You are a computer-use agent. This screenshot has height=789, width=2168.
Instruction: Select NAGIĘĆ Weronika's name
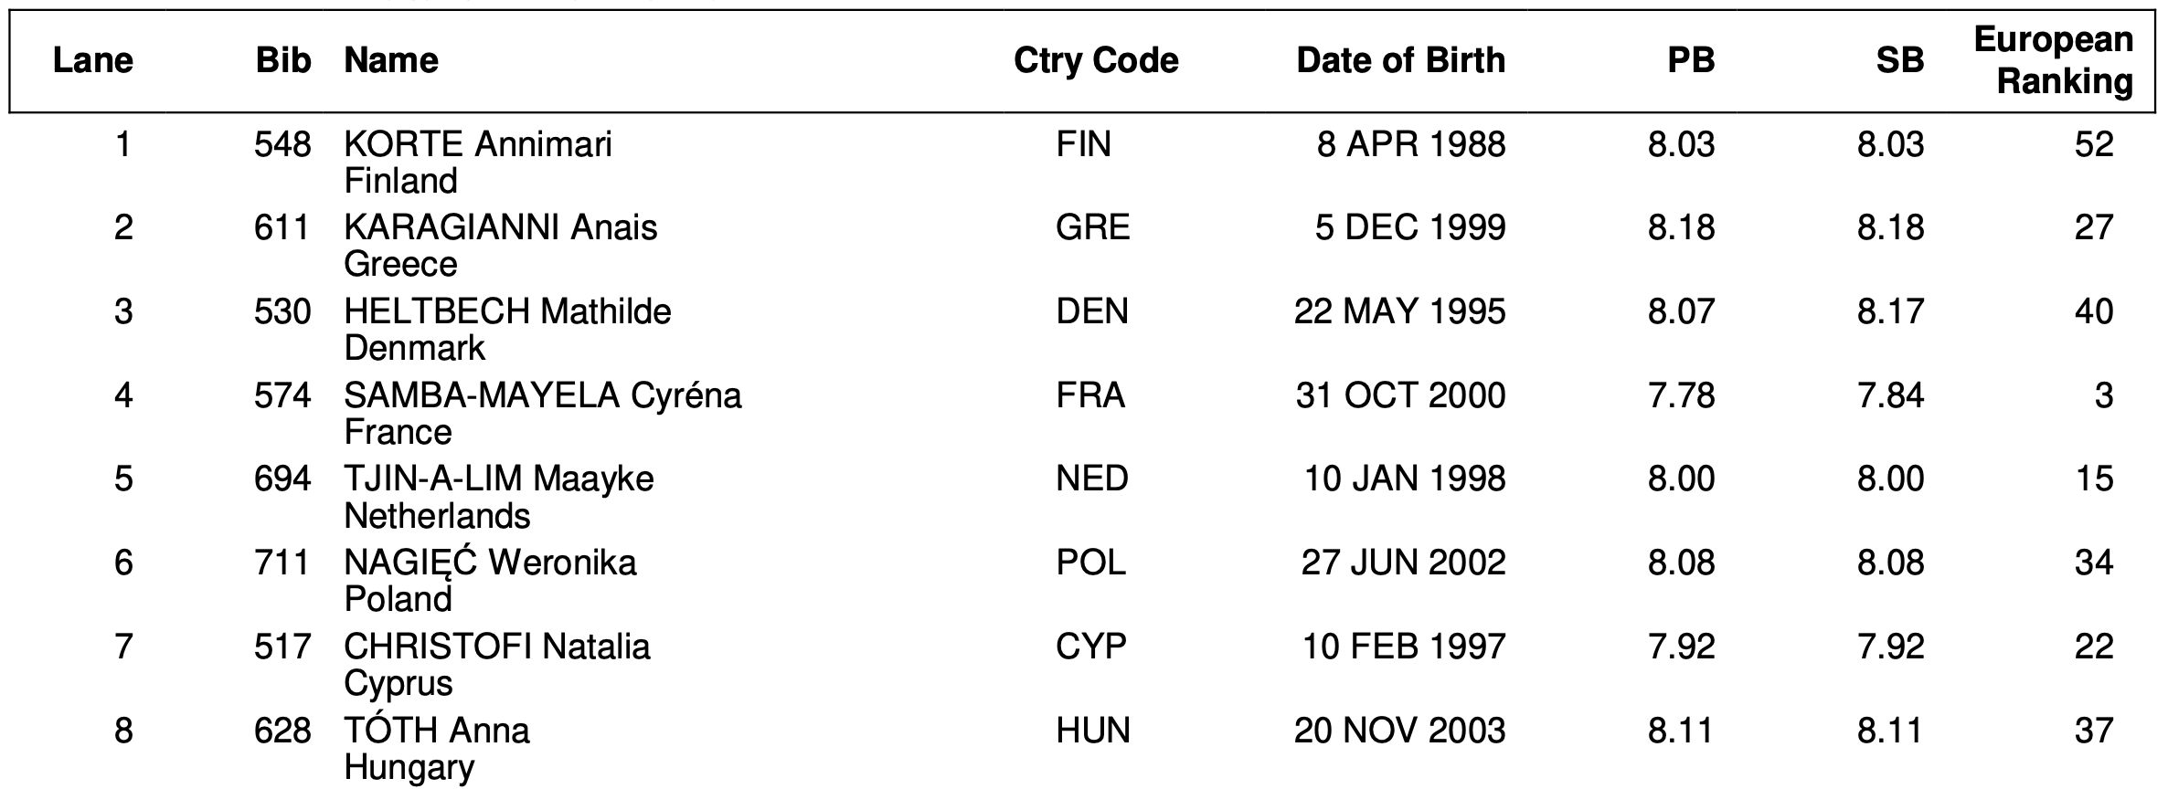[490, 563]
